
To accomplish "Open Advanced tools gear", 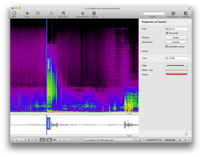I will click(x=83, y=13).
